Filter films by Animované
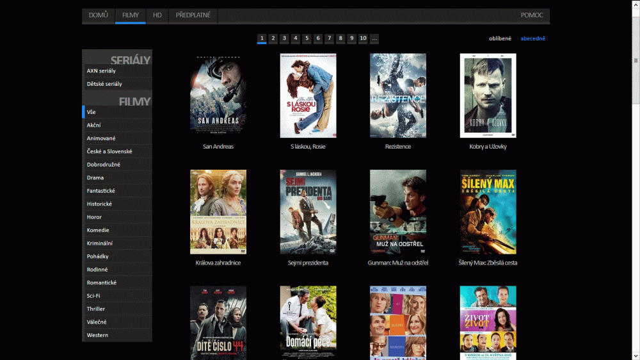640x360 pixels. (117, 138)
